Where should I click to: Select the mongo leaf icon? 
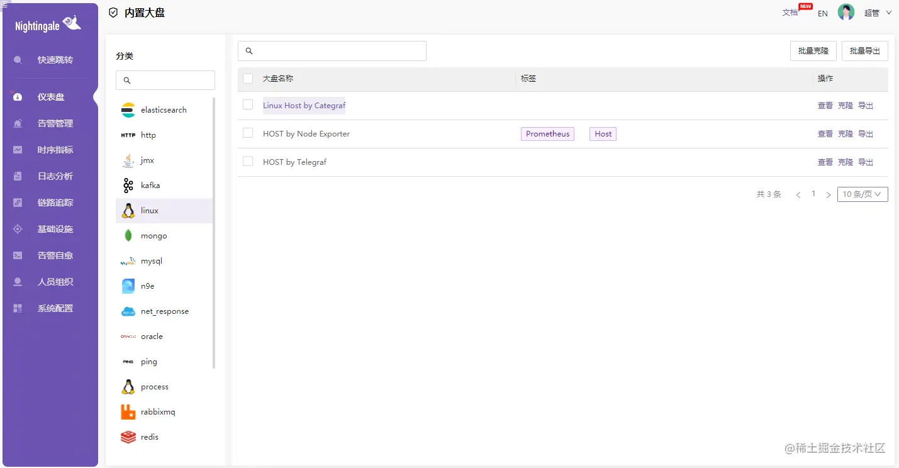point(128,236)
